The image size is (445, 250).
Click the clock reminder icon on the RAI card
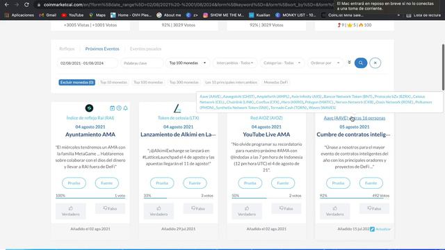point(119,108)
